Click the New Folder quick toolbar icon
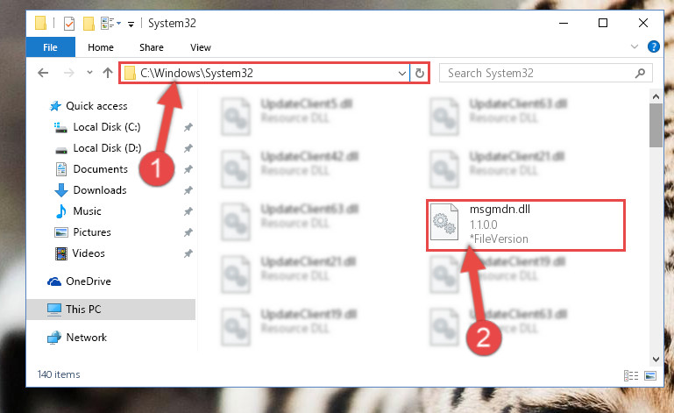The width and height of the screenshot is (674, 413). tap(89, 23)
